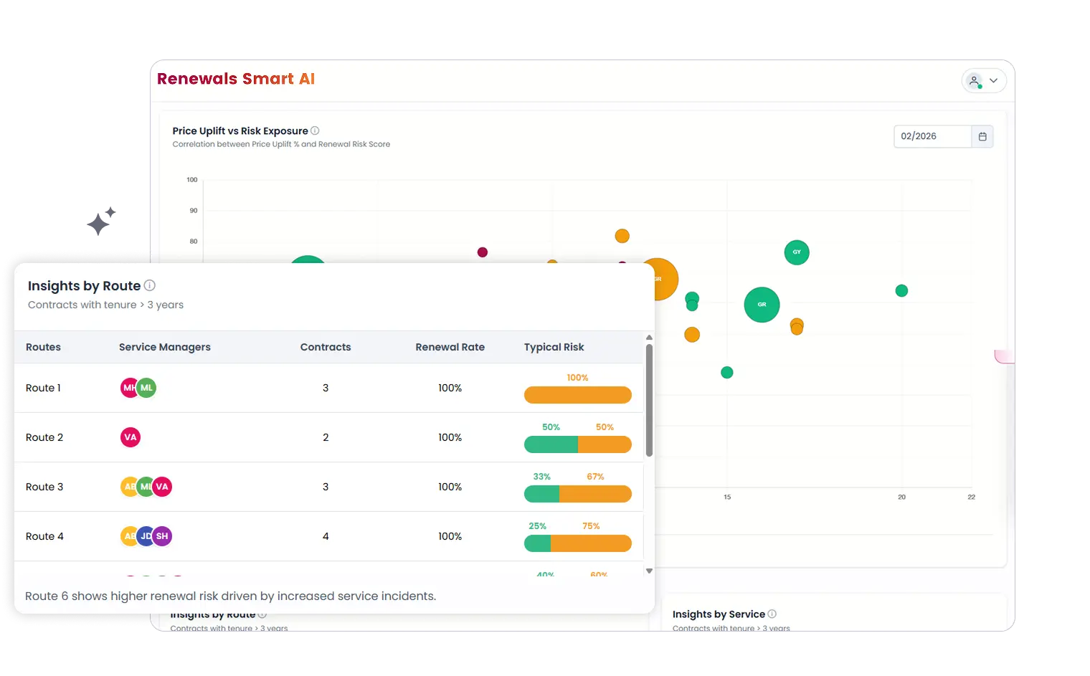Screen dimensions: 1090x676
Task: Click the info icon beside Insights by Service
Action: pyautogui.click(x=772, y=614)
